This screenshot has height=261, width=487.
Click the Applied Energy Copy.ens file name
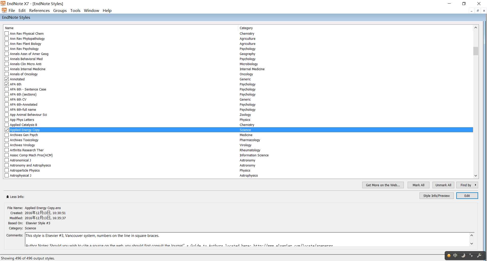click(43, 208)
